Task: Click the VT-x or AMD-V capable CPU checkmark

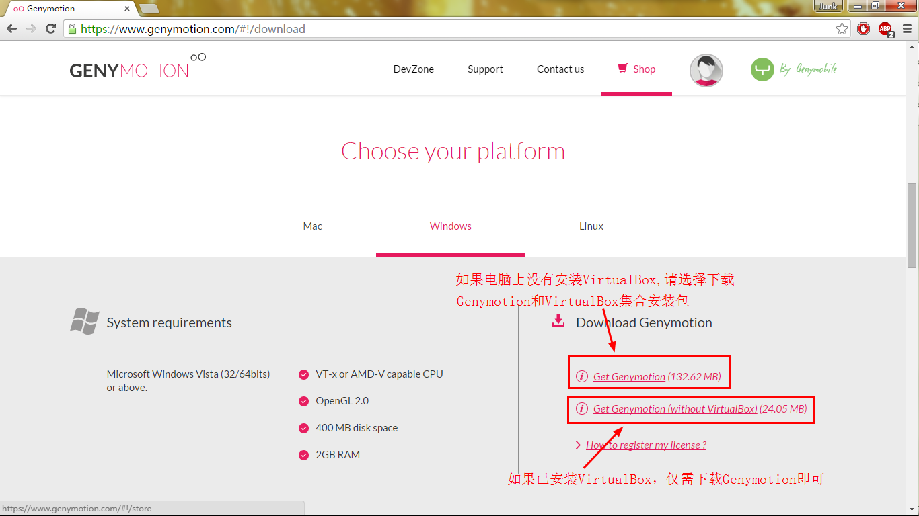Action: [303, 374]
